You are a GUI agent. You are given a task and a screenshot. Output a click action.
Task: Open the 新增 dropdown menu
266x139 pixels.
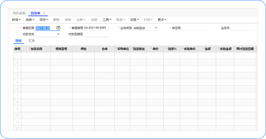[x=16, y=20]
